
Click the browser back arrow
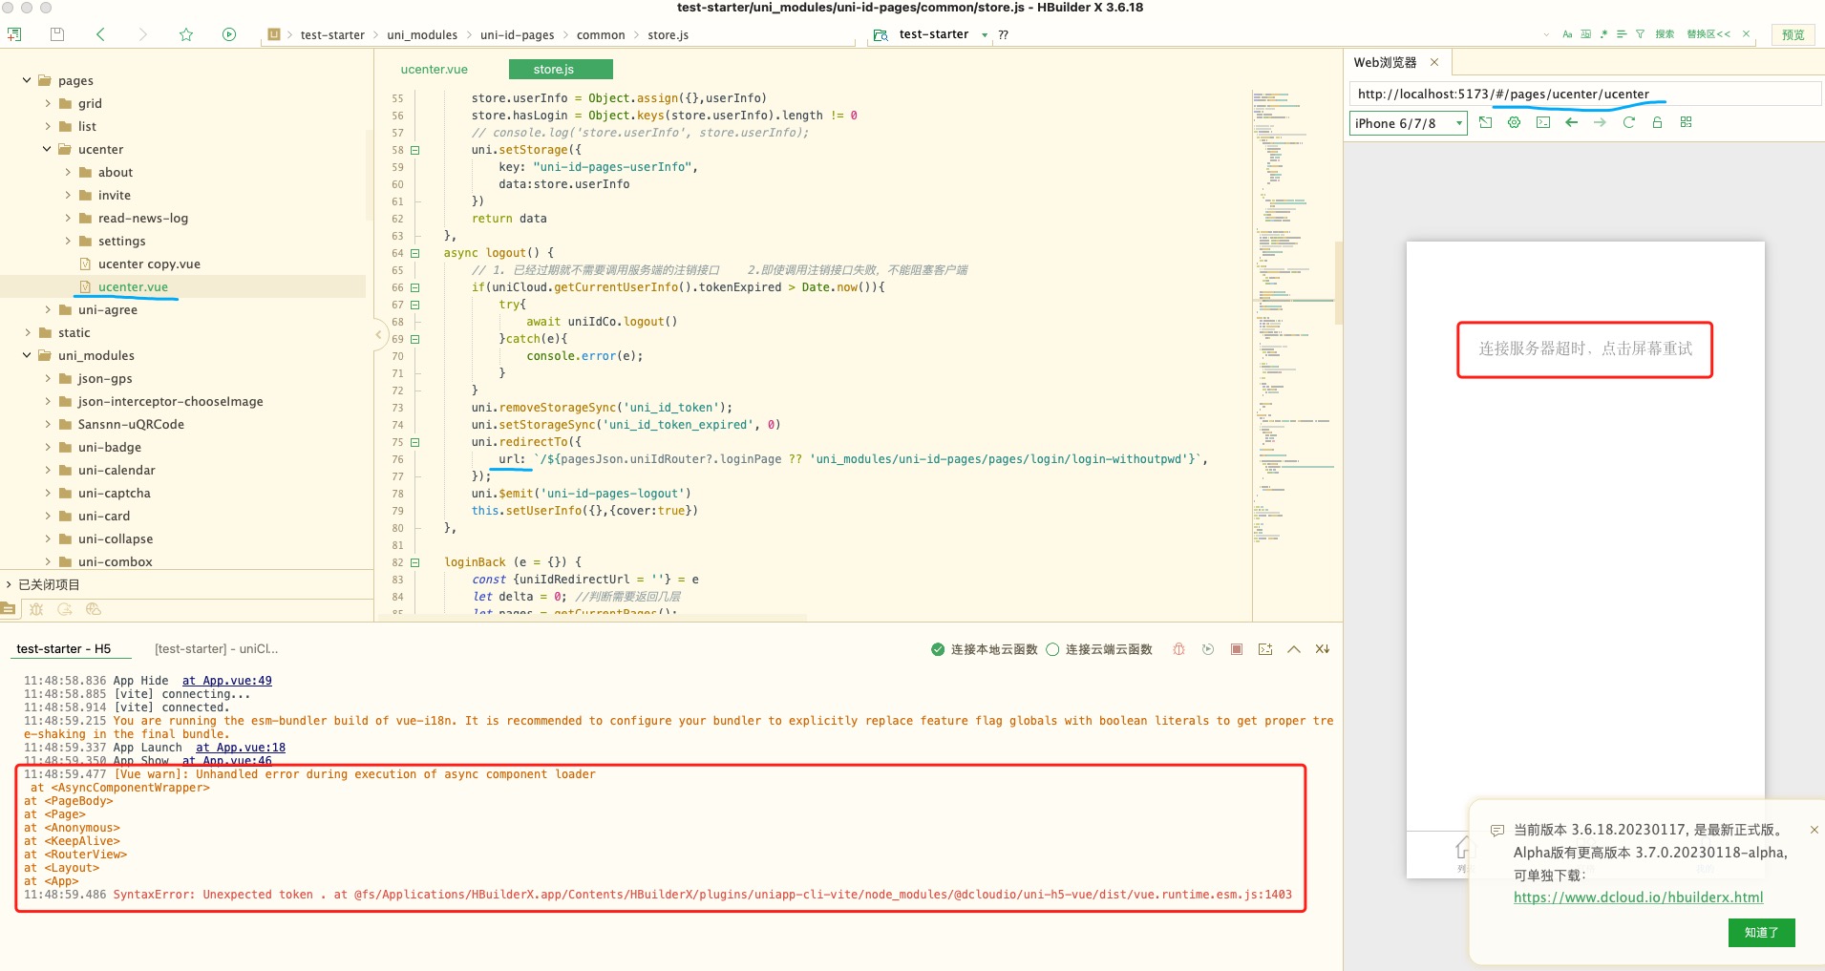click(1571, 122)
